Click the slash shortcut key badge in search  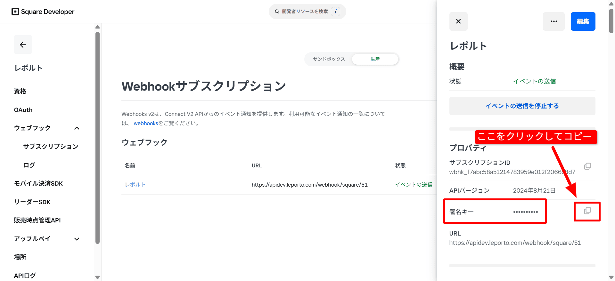click(335, 12)
